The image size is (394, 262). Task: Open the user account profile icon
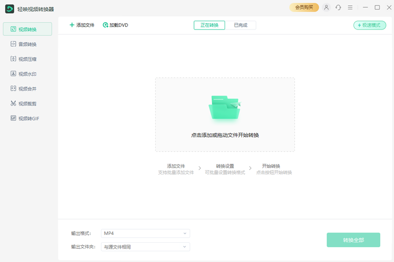tap(326, 7)
